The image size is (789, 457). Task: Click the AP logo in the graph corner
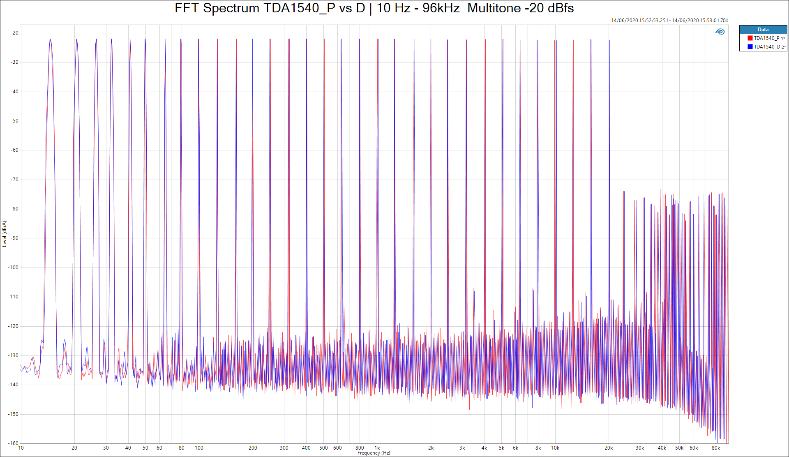point(720,32)
